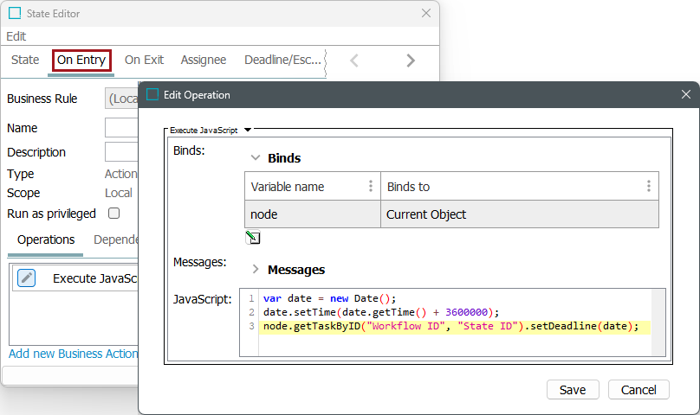This screenshot has width=700, height=415.
Task: Expand the Messages section
Action: pos(256,270)
